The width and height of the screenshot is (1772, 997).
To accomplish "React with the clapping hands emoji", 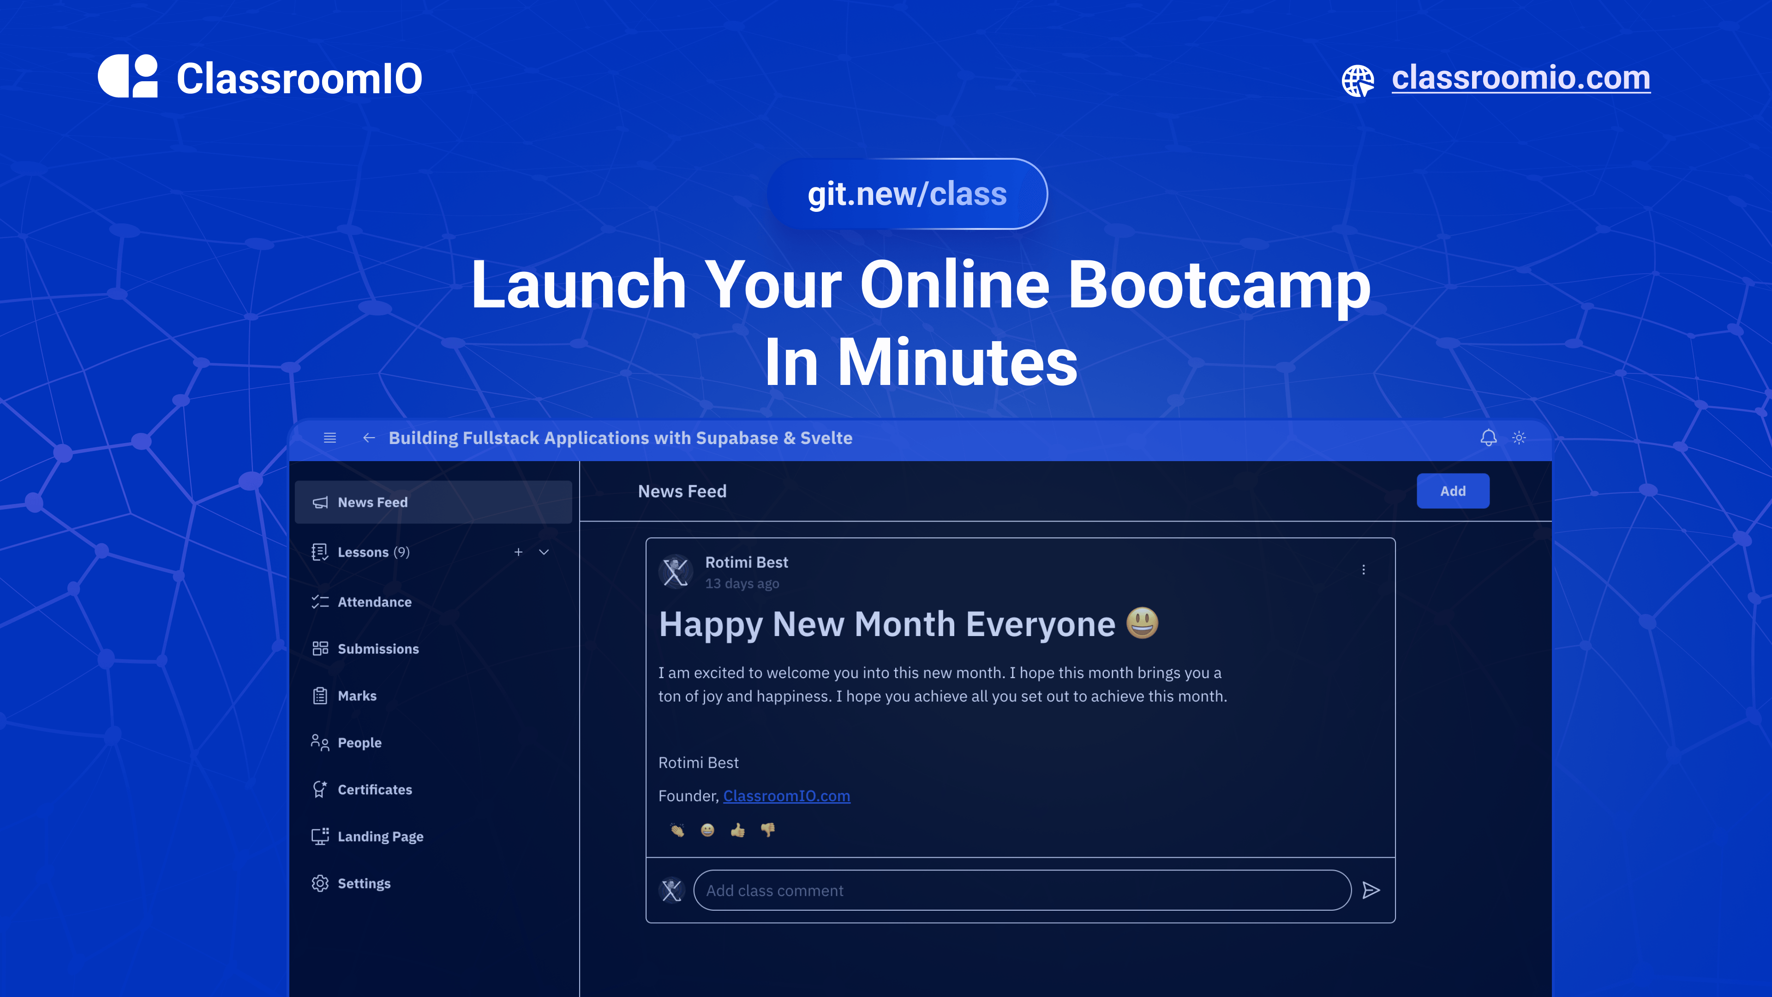I will pyautogui.click(x=677, y=830).
